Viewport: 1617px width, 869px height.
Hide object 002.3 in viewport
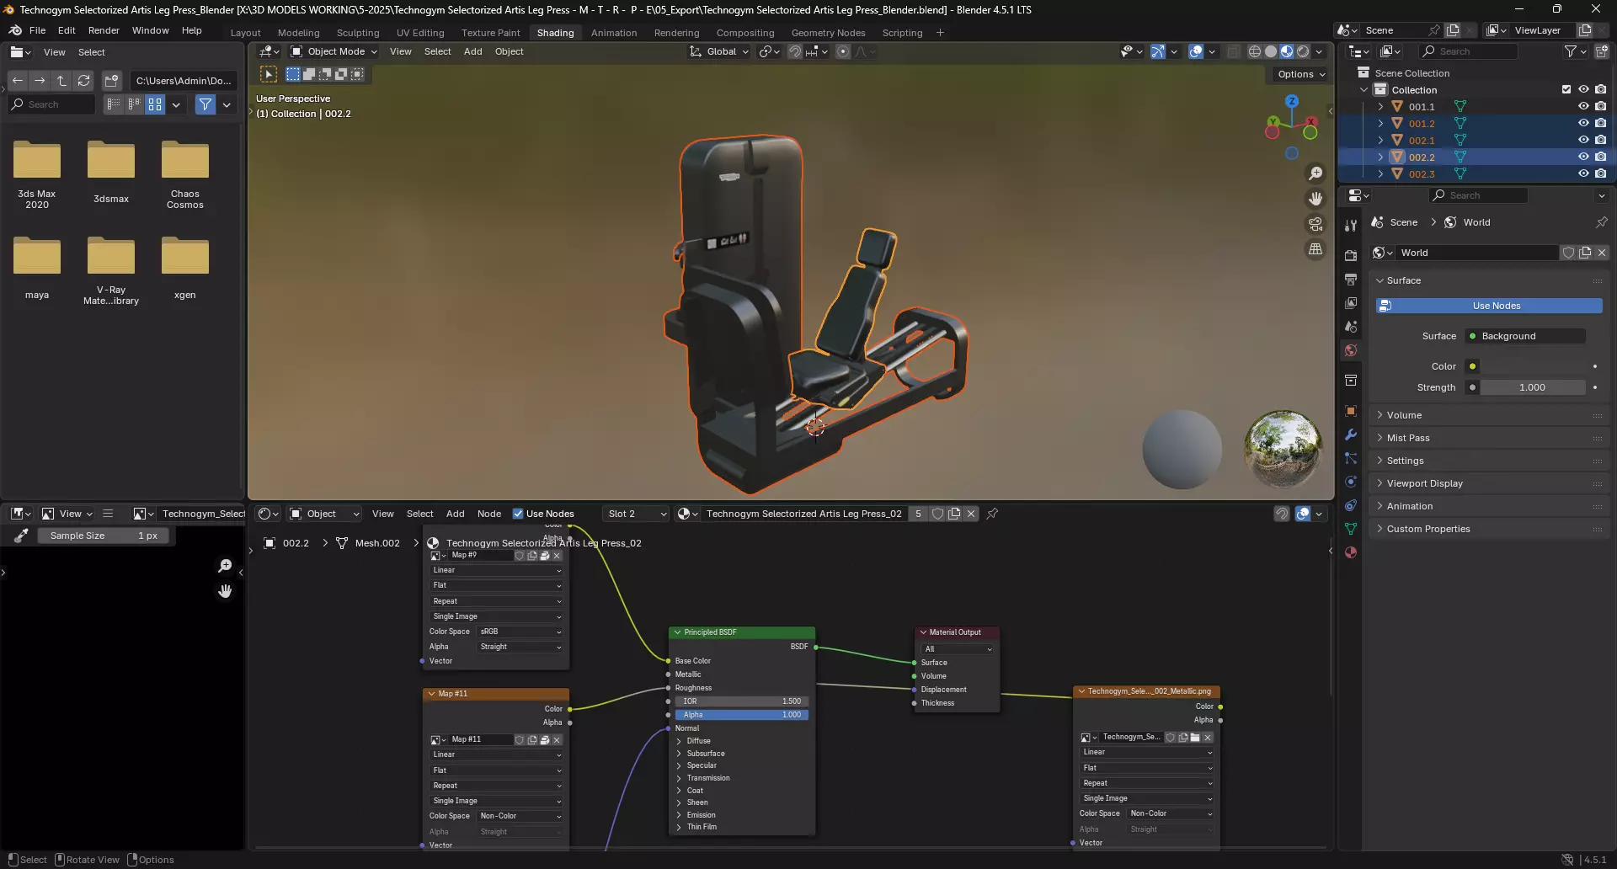1583,174
